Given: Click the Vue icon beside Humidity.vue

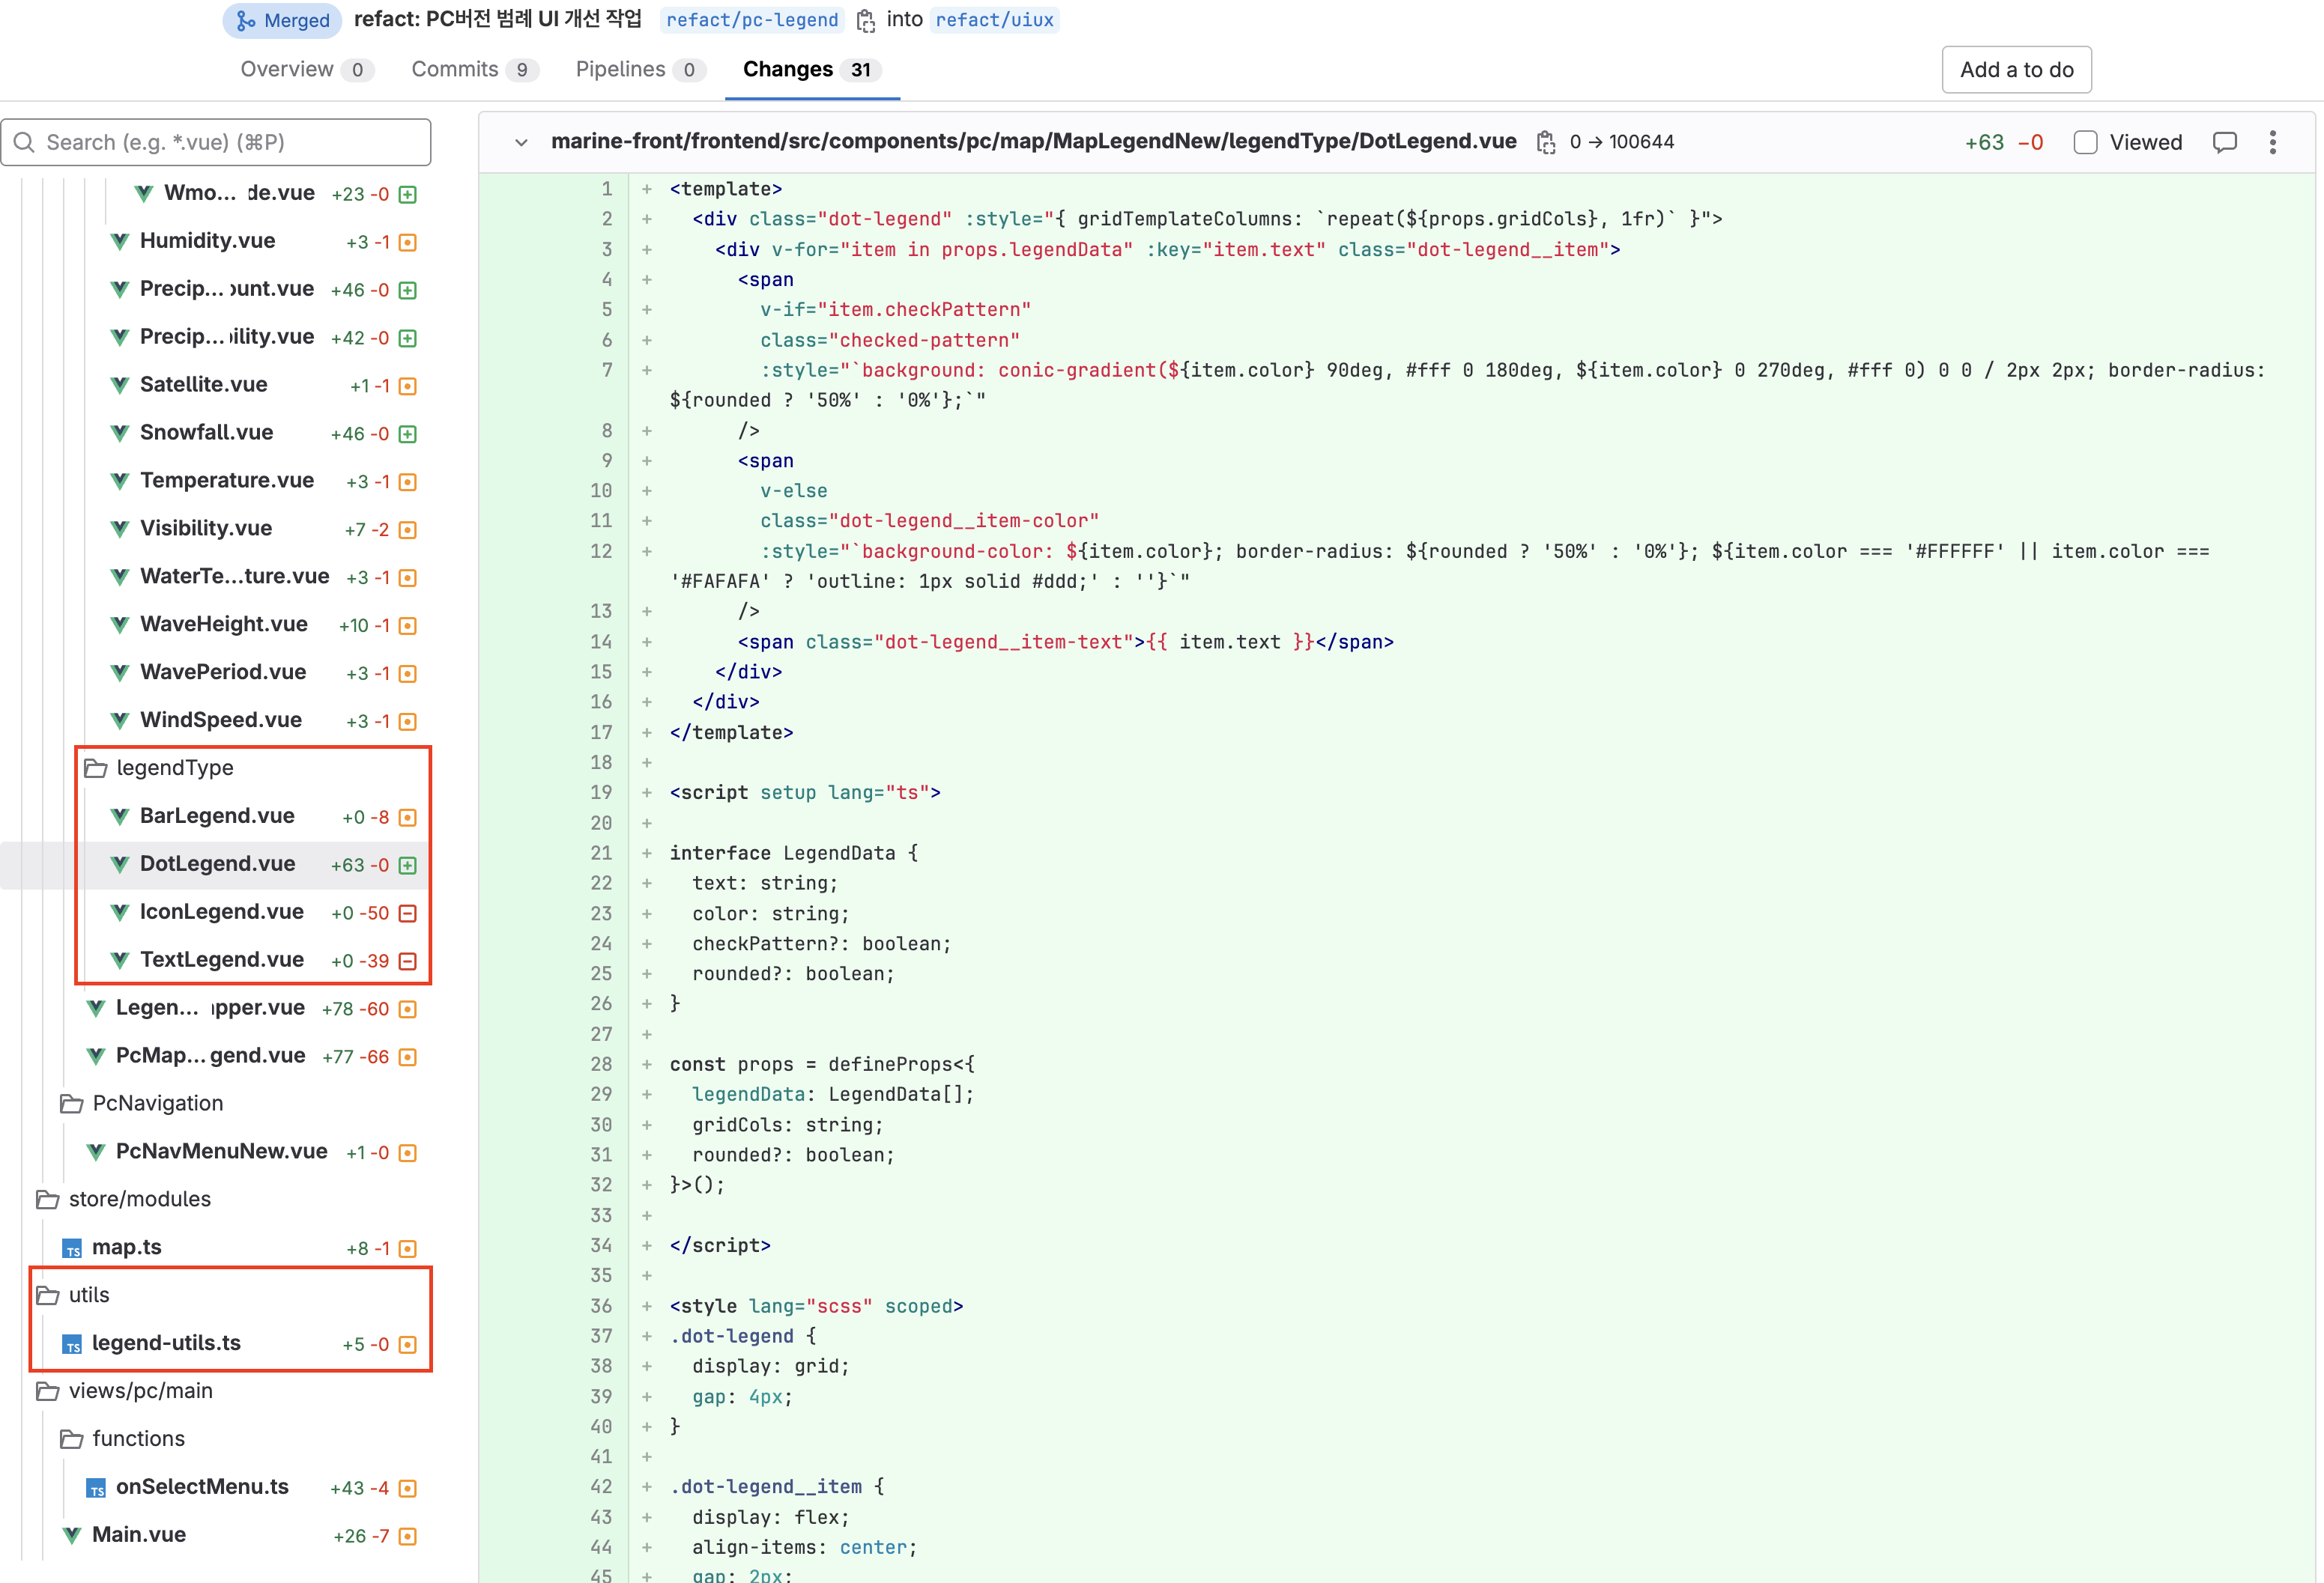Looking at the screenshot, I should point(120,241).
